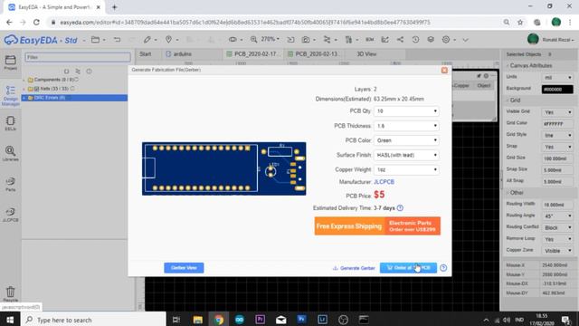This screenshot has height=326, width=579.
Task: Open the user account menu
Action: [551, 40]
